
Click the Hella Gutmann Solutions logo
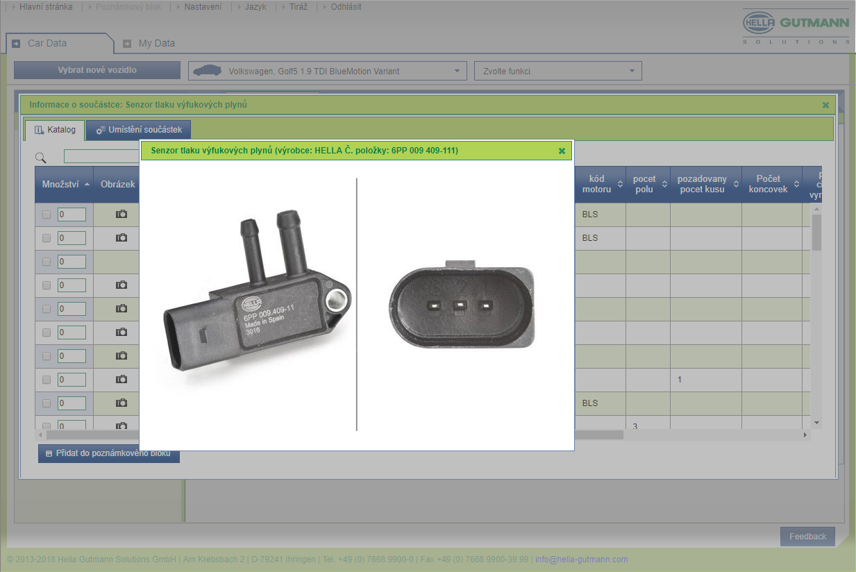796,28
